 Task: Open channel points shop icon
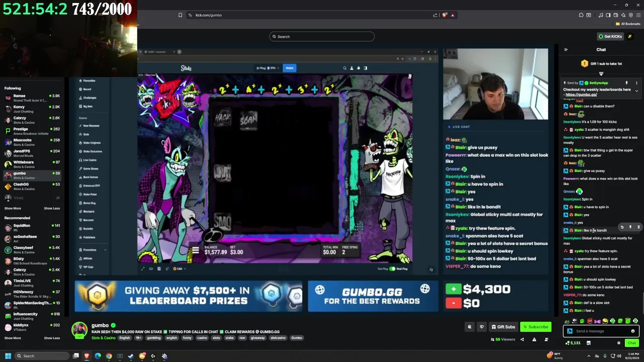[x=588, y=343]
